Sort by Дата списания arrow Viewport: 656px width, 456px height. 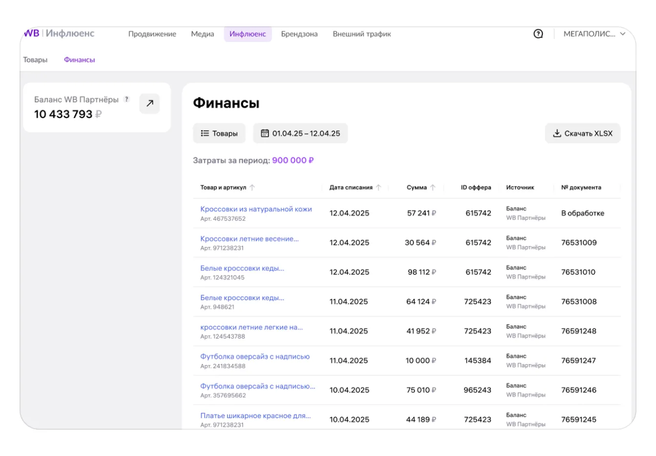(378, 187)
